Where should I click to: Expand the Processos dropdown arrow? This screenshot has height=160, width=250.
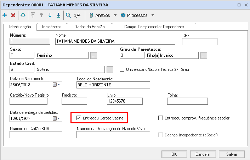click(153, 15)
